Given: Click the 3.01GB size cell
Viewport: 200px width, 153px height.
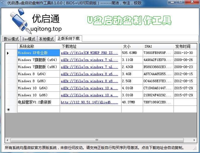Looking at the screenshot, I should click(x=132, y=95).
